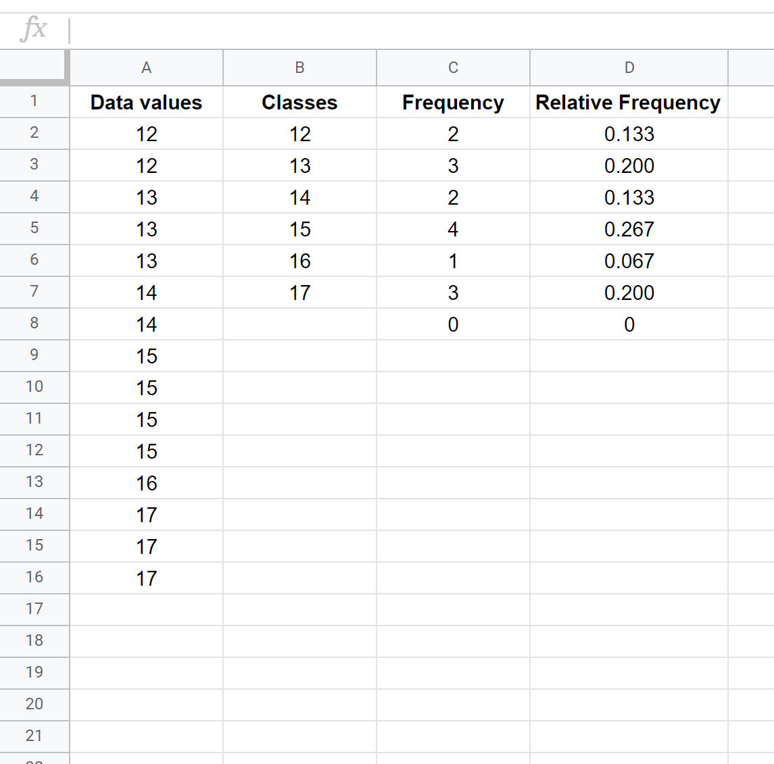The image size is (774, 764).
Task: Select row header 21
Action: tap(34, 736)
